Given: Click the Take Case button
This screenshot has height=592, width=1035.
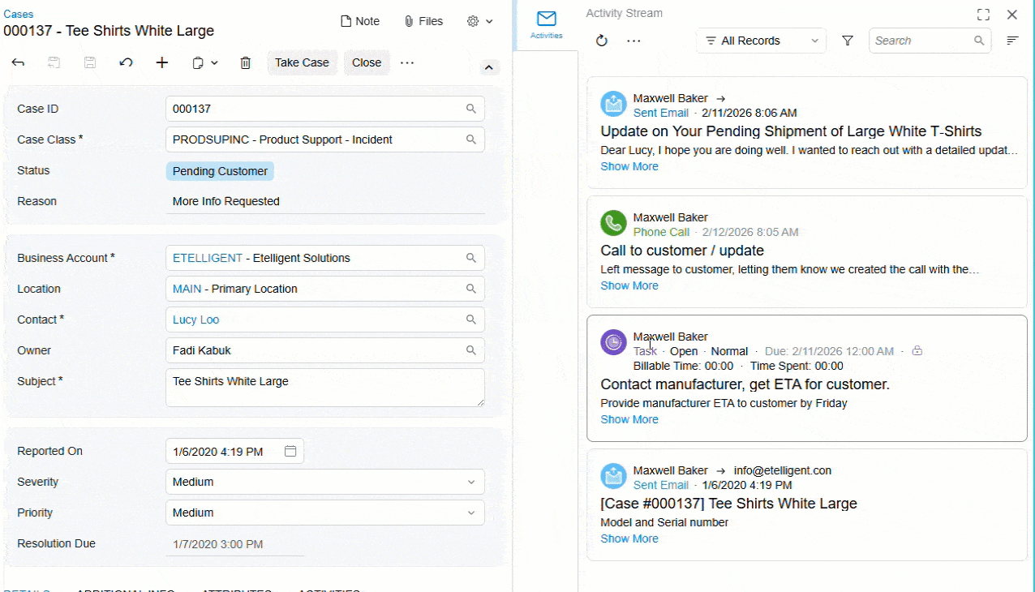Looking at the screenshot, I should coord(302,62).
